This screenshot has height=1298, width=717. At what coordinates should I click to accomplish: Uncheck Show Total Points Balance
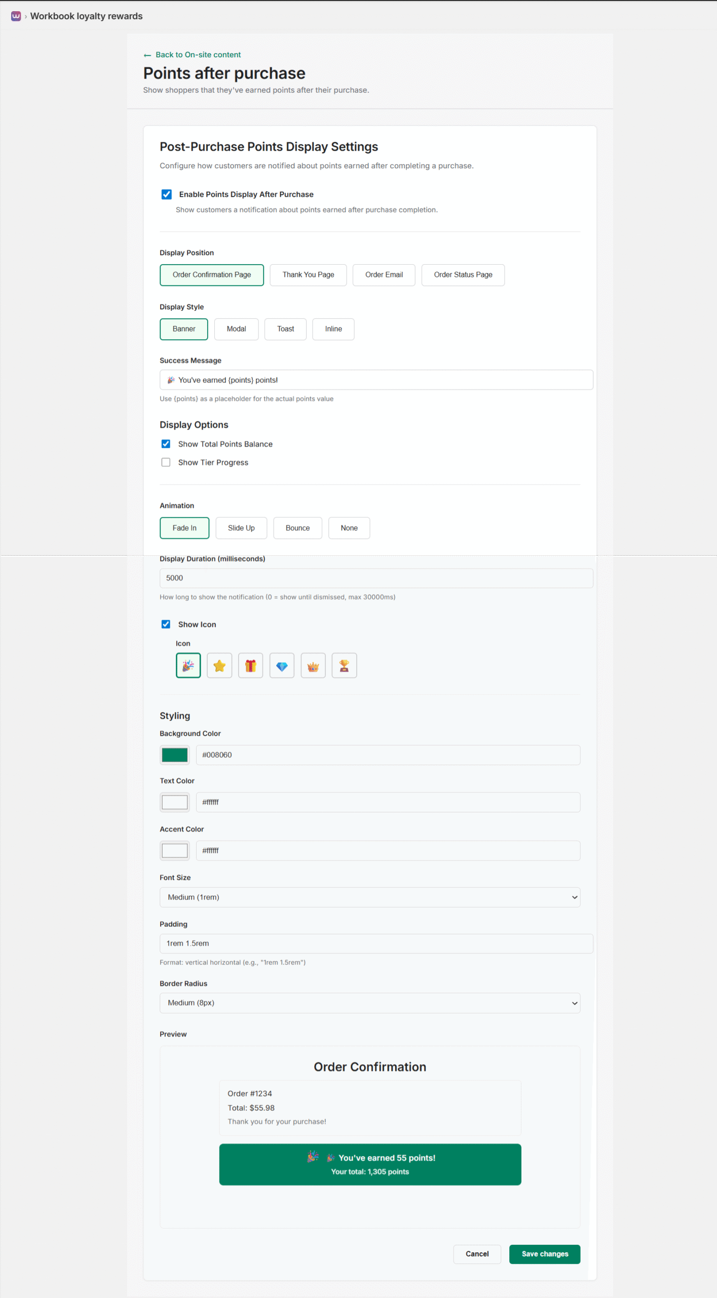click(166, 444)
